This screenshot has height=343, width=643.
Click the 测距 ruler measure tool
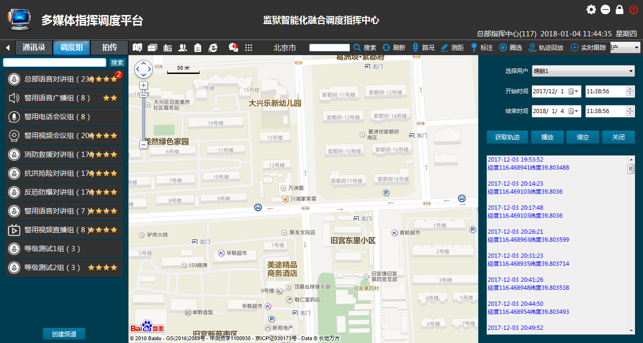452,48
